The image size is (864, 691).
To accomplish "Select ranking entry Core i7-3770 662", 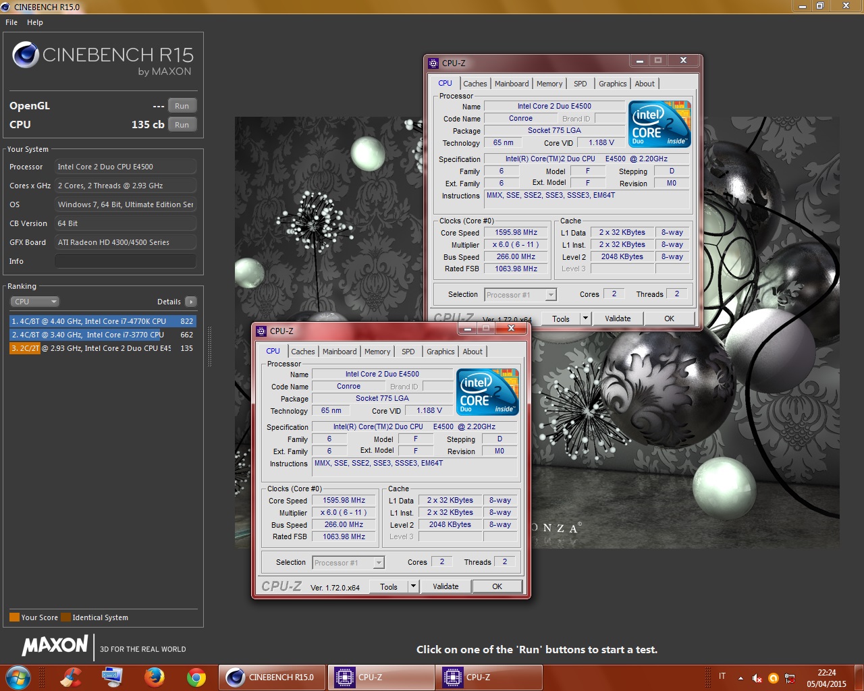I will tap(103, 335).
